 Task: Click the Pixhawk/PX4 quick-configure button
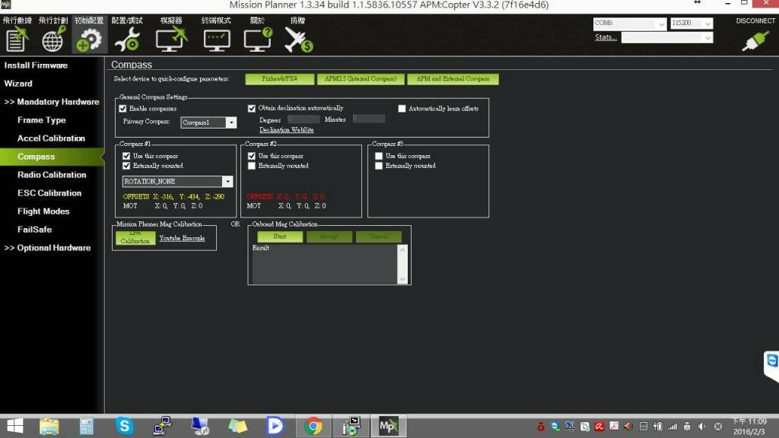(280, 79)
